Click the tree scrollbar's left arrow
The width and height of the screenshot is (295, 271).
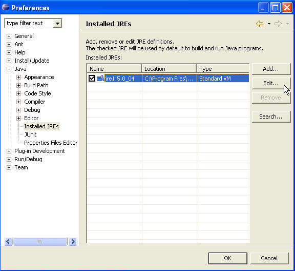8,241
